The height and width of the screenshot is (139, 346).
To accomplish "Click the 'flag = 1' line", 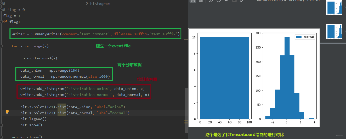I will point(12,16).
